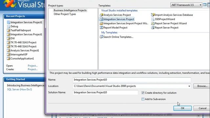Expand Location path dropdown arrow
This screenshot has height=118, width=210.
pos(189,86)
